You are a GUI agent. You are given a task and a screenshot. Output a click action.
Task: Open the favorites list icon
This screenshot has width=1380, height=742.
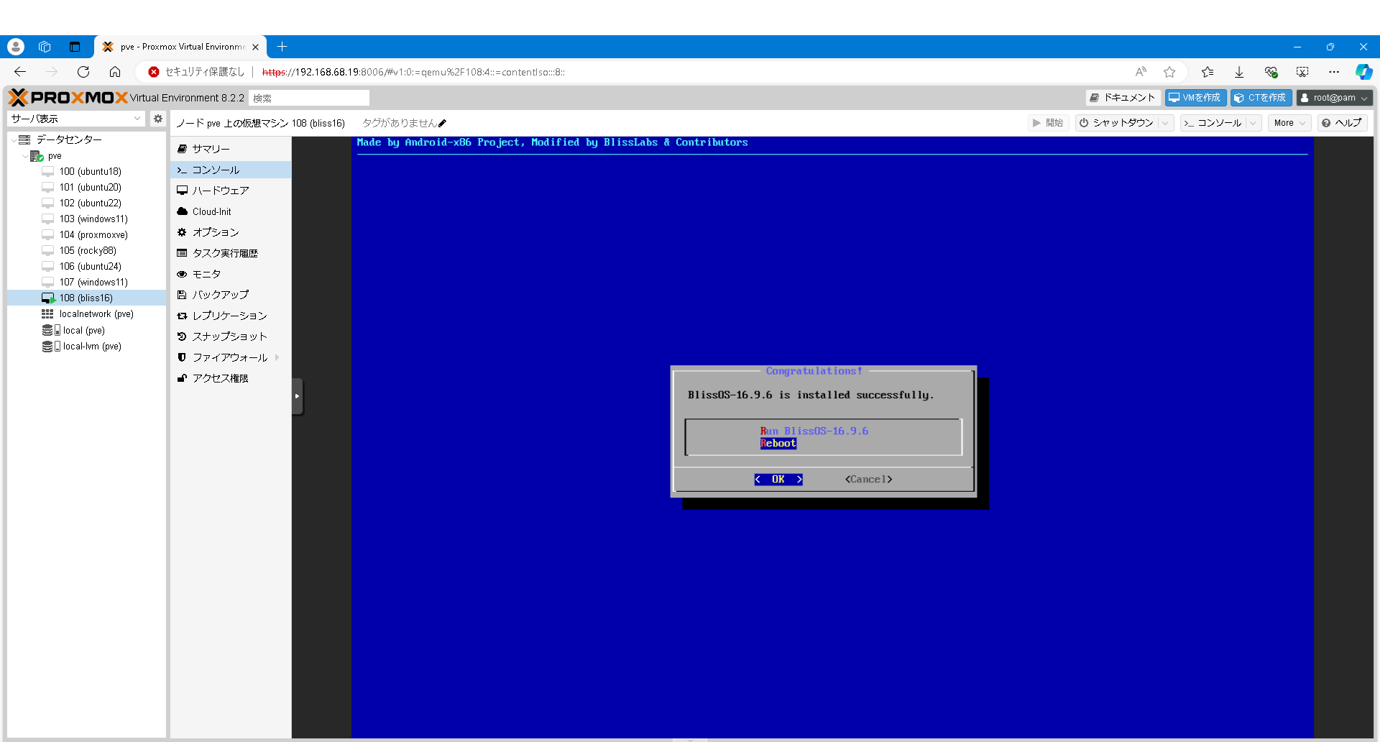pos(1207,72)
